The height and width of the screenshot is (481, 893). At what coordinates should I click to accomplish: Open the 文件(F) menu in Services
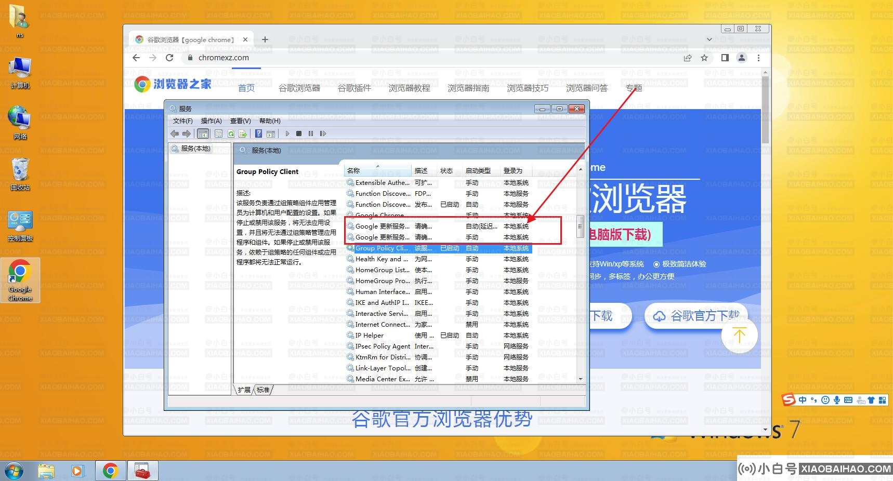182,121
